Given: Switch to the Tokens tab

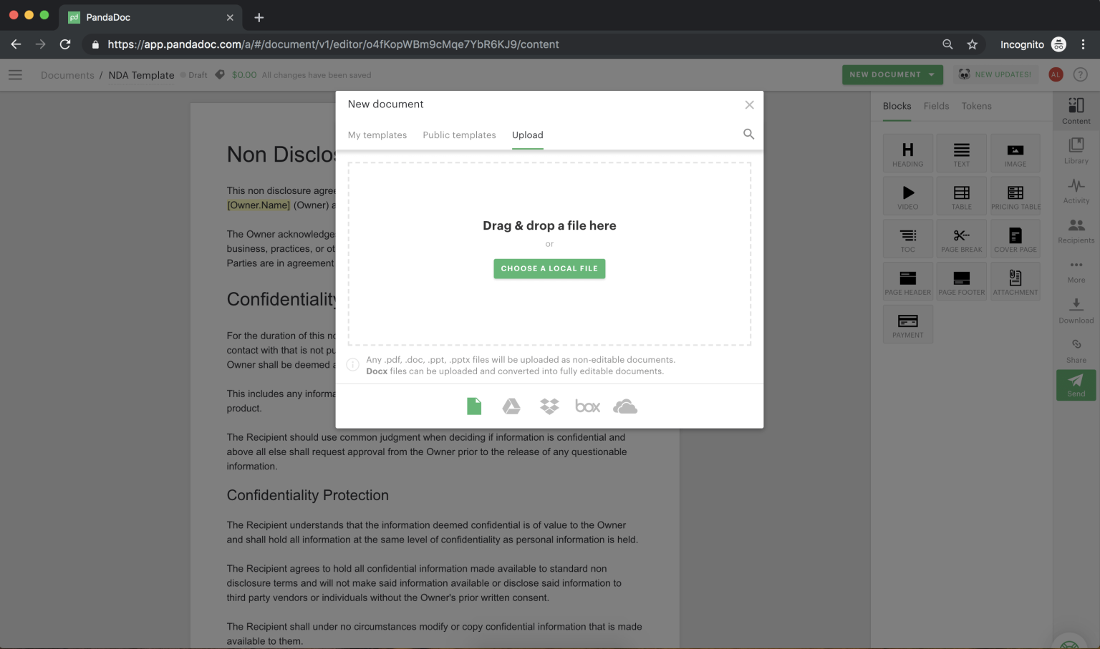Looking at the screenshot, I should coord(976,106).
